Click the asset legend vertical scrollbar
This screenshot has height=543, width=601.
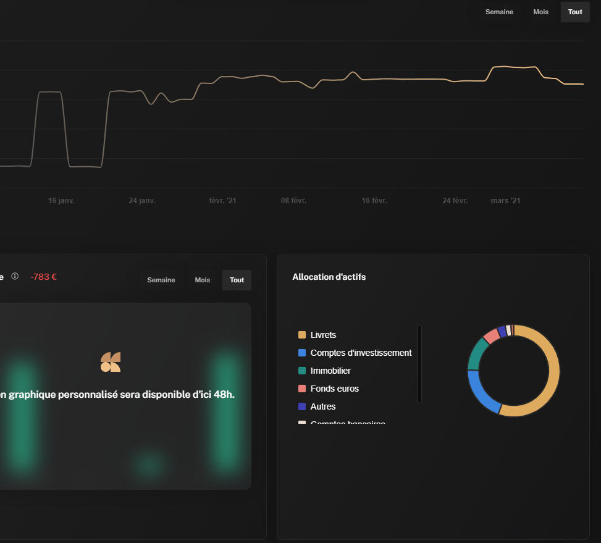419,364
